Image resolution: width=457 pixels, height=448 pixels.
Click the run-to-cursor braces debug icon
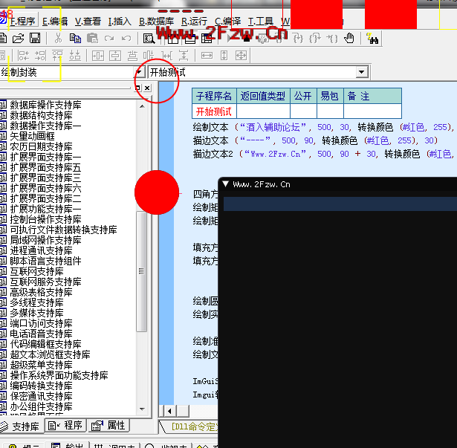pos(332,39)
